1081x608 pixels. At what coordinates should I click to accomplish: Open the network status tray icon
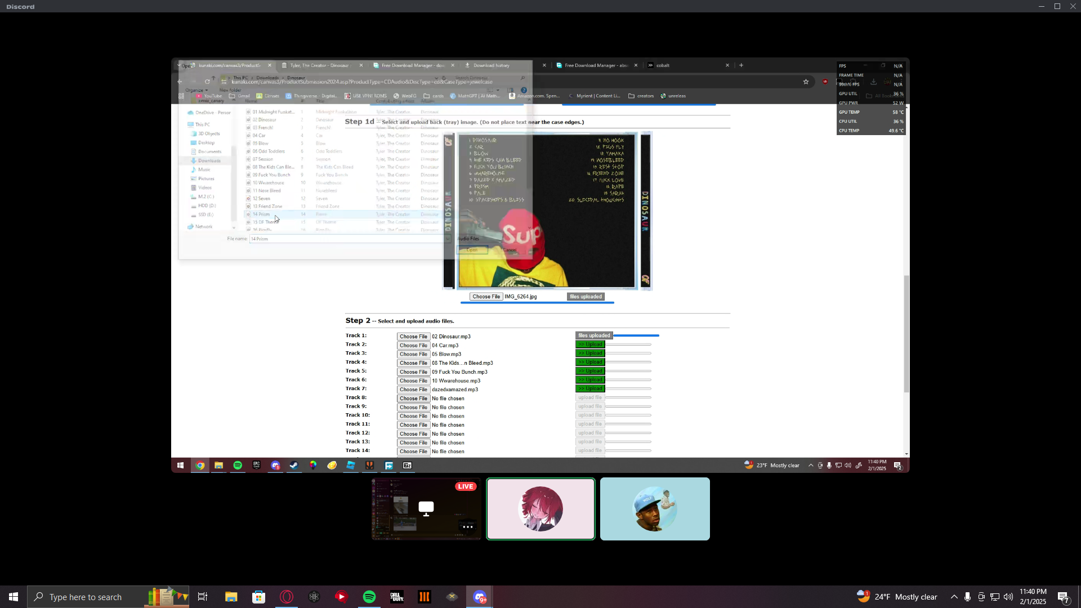coord(995,597)
